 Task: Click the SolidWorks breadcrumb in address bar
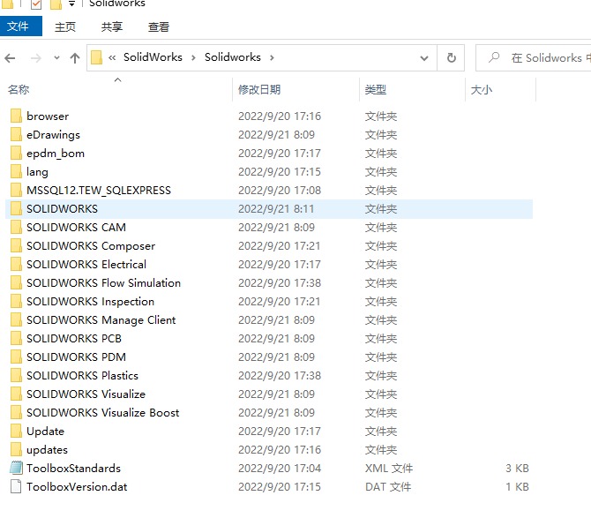tap(153, 57)
